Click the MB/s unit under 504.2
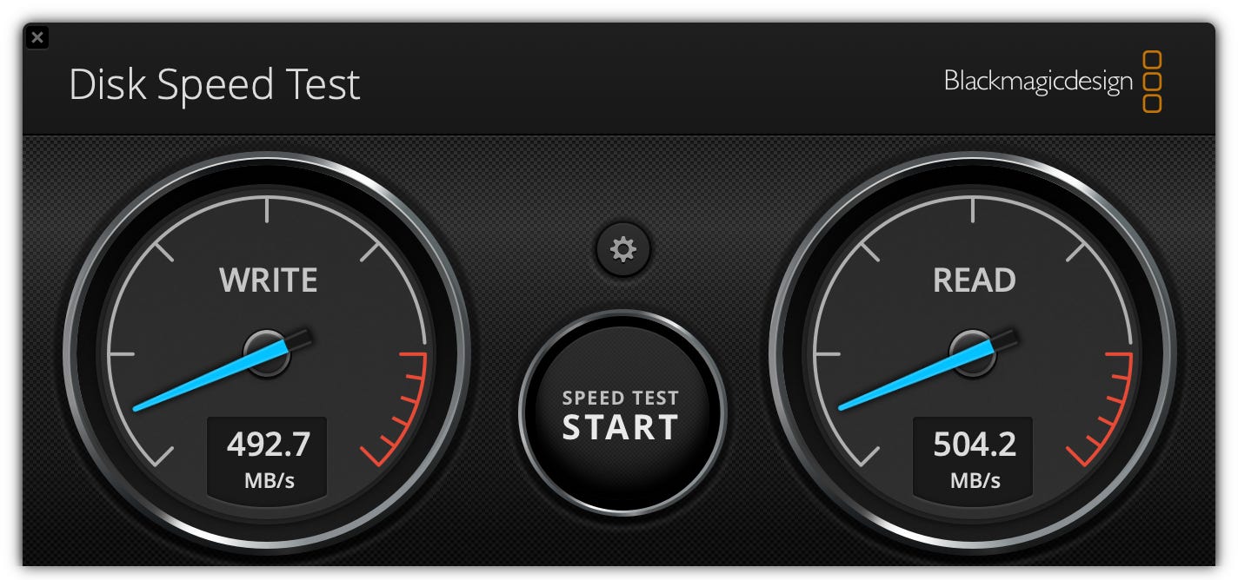Viewport: 1238px width, 580px height. 975,480
